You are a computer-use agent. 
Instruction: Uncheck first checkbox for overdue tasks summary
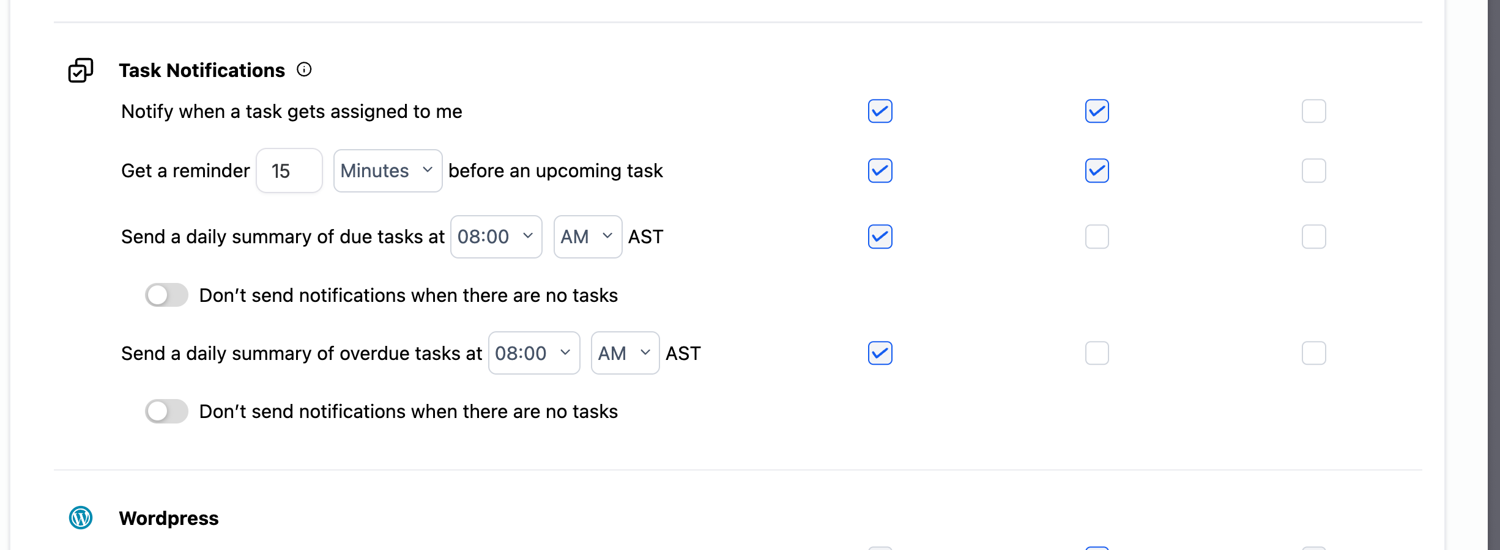(x=880, y=353)
